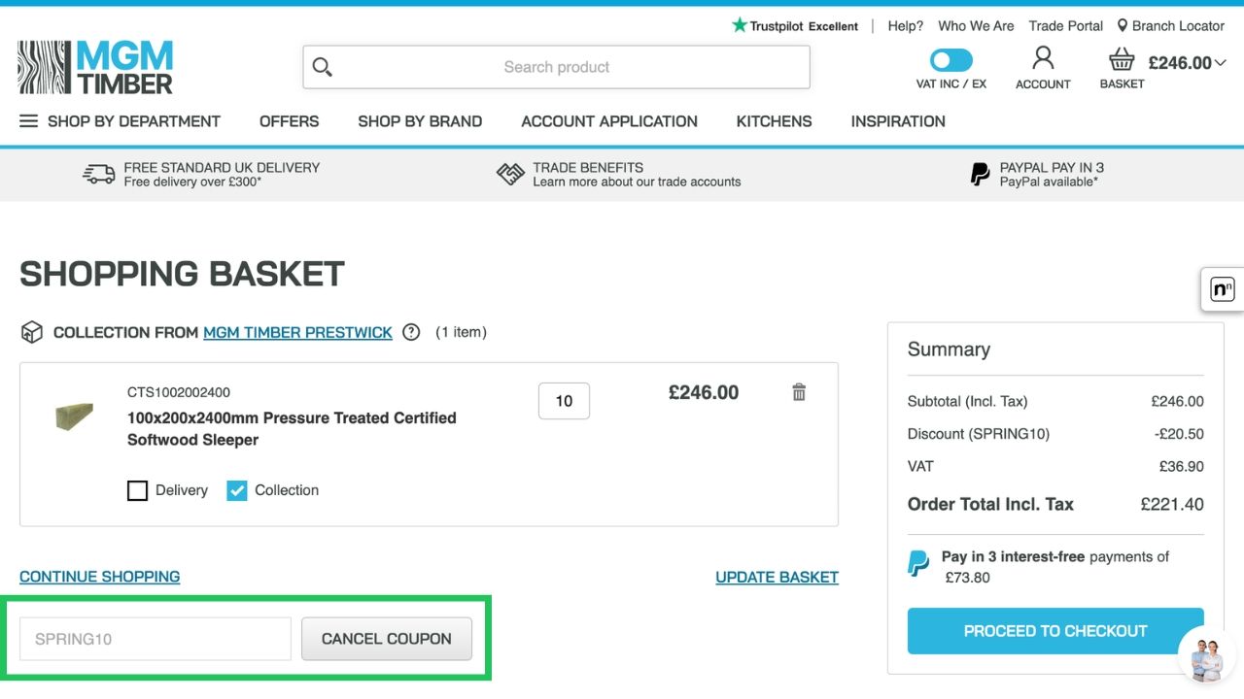
Task: Remove the sleeper with the trash icon
Action: click(x=799, y=392)
